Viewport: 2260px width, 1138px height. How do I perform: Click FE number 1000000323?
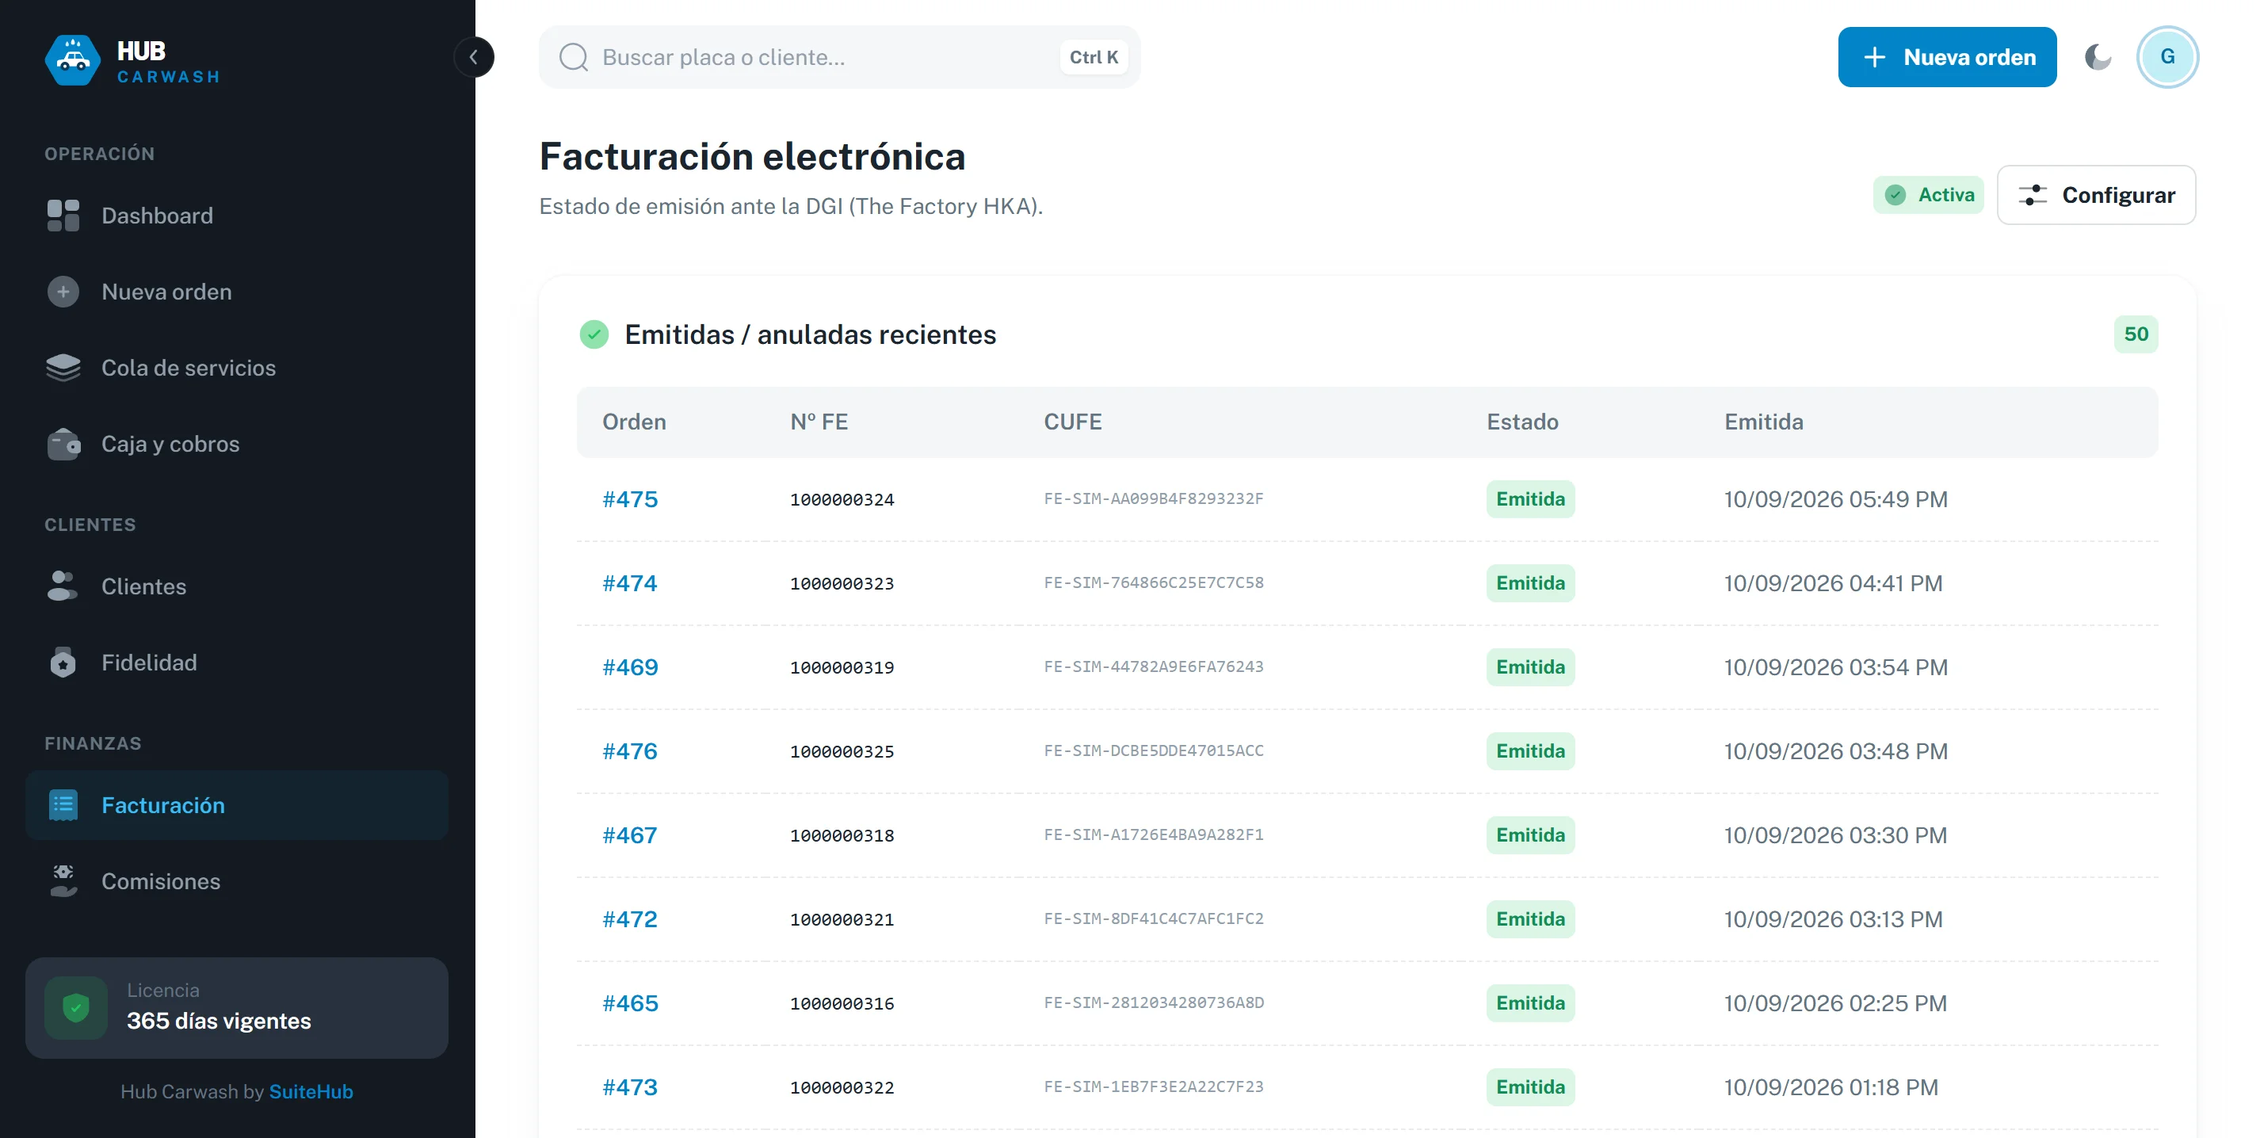[x=842, y=583]
